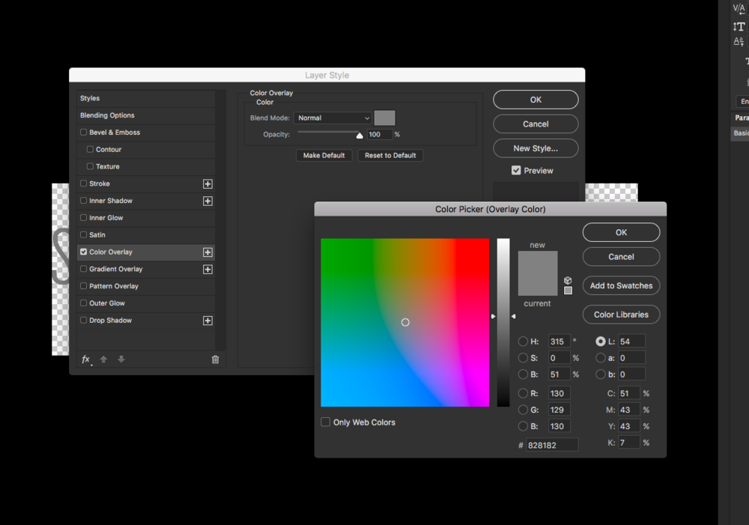
Task: Click the fx icon to add a new effect
Action: click(84, 359)
